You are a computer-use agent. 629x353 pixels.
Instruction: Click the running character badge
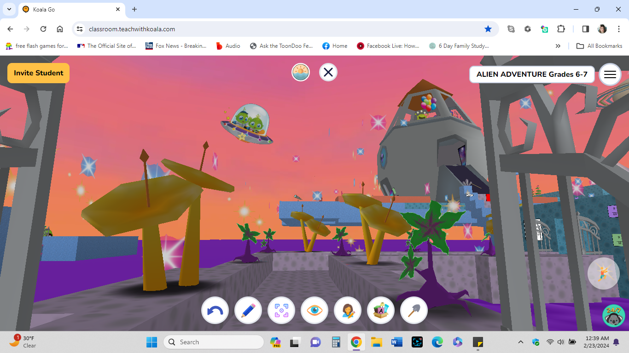point(603,273)
